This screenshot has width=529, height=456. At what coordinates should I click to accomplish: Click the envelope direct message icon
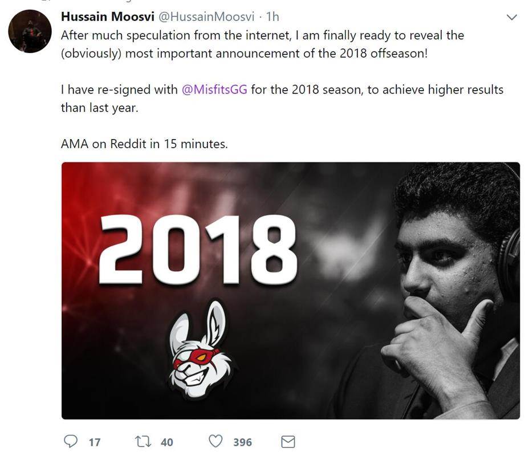[288, 442]
